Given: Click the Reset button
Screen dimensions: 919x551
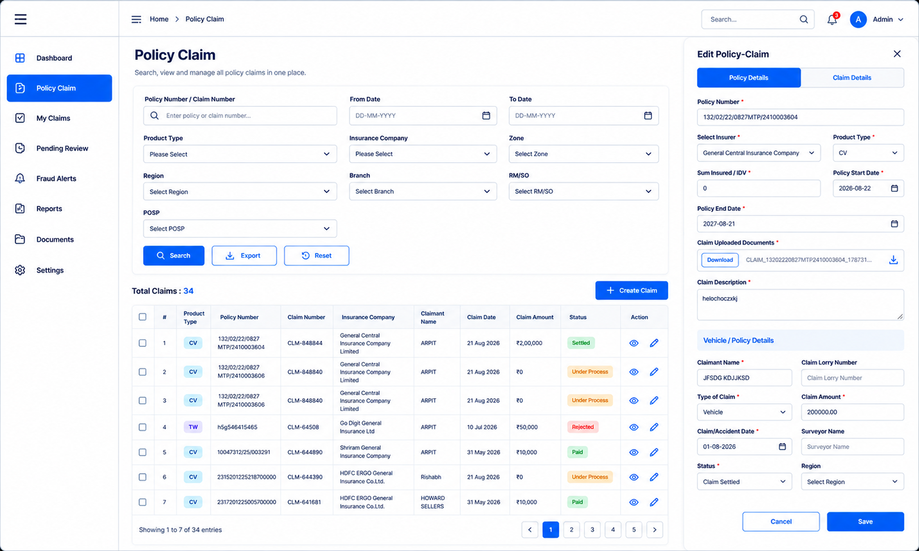Looking at the screenshot, I should pos(316,255).
